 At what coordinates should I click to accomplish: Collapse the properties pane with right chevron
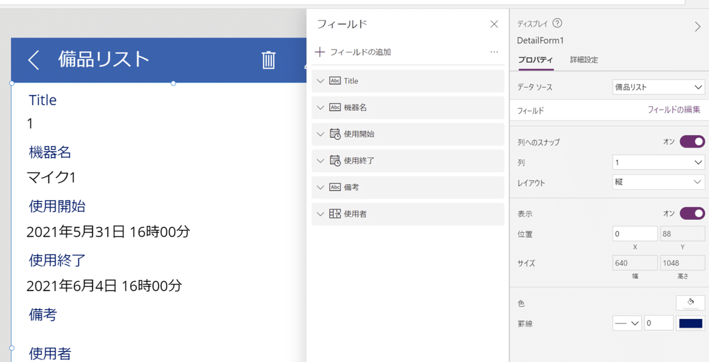pos(697,25)
